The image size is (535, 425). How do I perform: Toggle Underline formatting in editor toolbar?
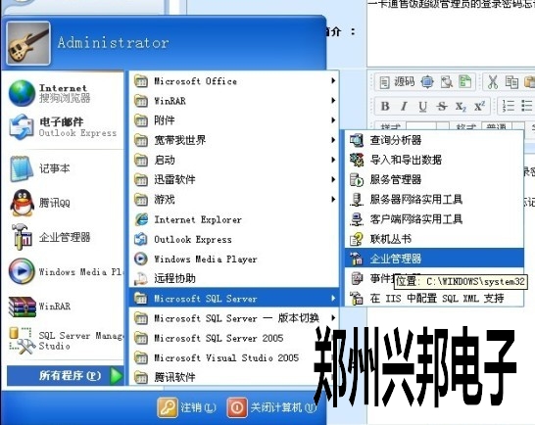(422, 107)
